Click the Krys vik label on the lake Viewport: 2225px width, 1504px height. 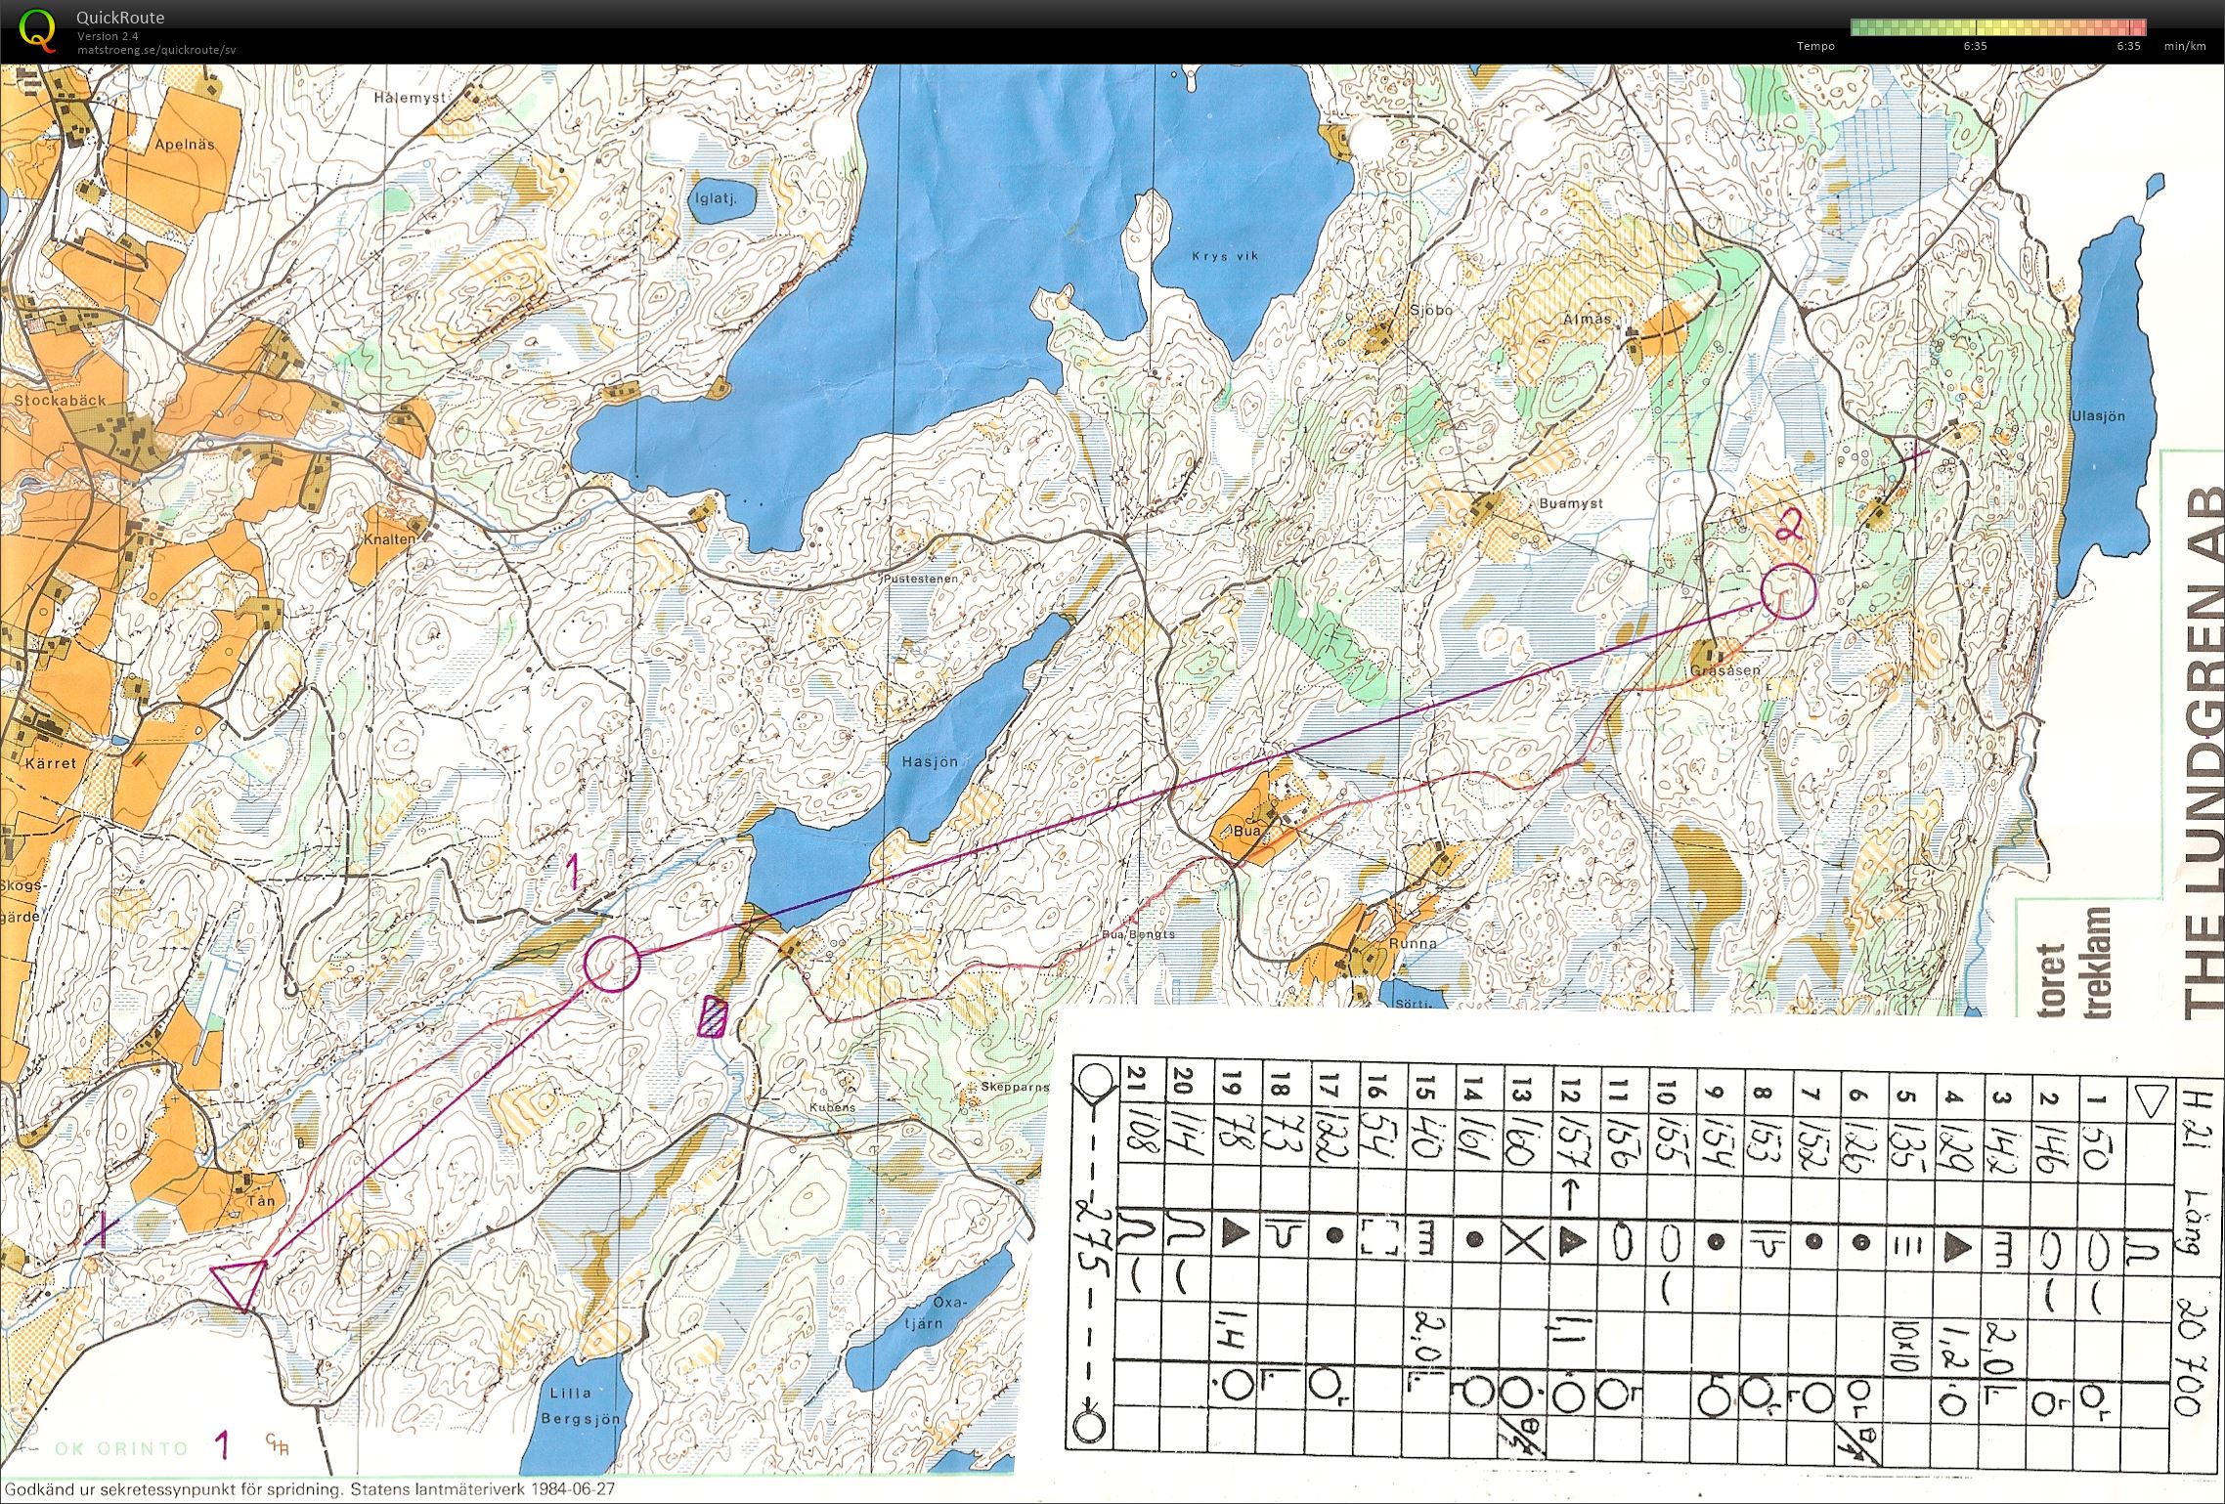coord(1225,257)
